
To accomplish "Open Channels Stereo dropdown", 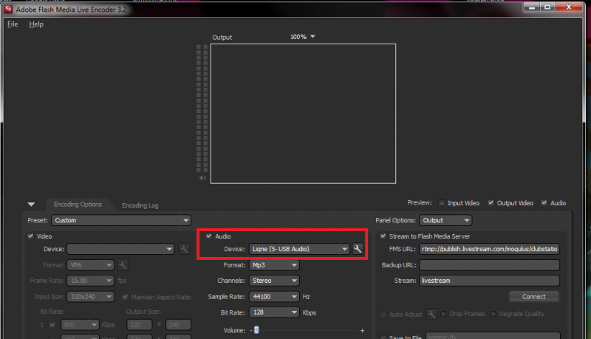I will pos(274,281).
